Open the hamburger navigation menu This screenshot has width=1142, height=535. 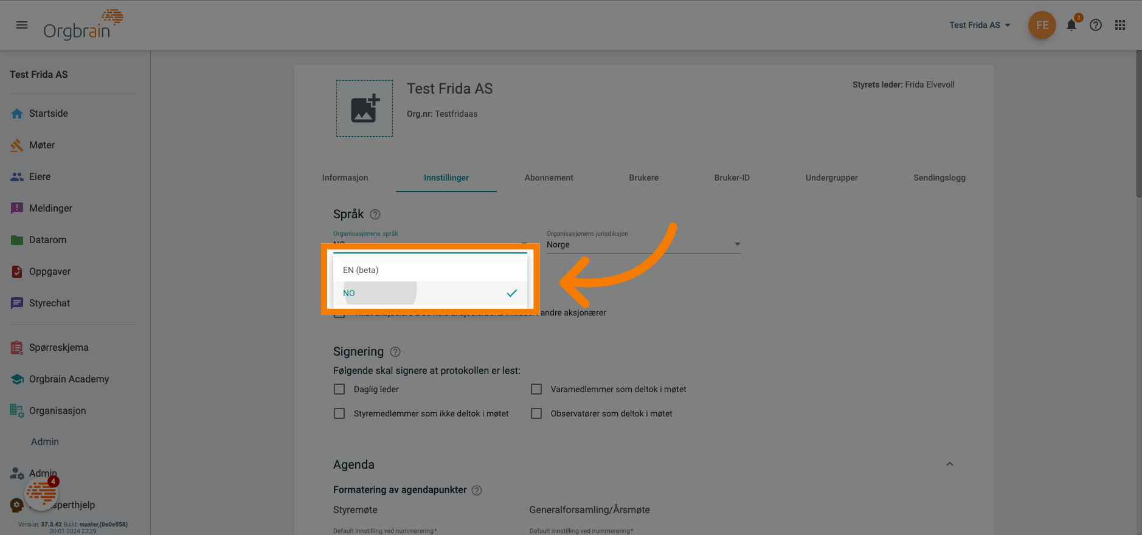tap(22, 25)
